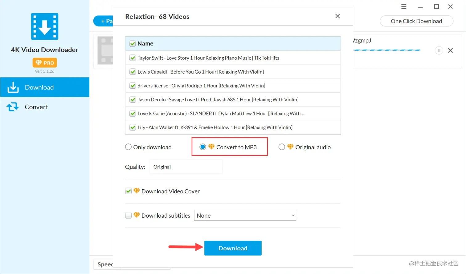This screenshot has height=274, width=466.
Task: Click the Ver: 5.1.26 version text
Action: pyautogui.click(x=45, y=71)
